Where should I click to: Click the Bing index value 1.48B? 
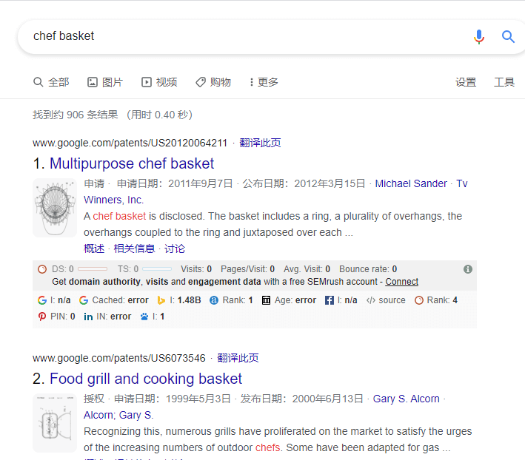point(189,300)
